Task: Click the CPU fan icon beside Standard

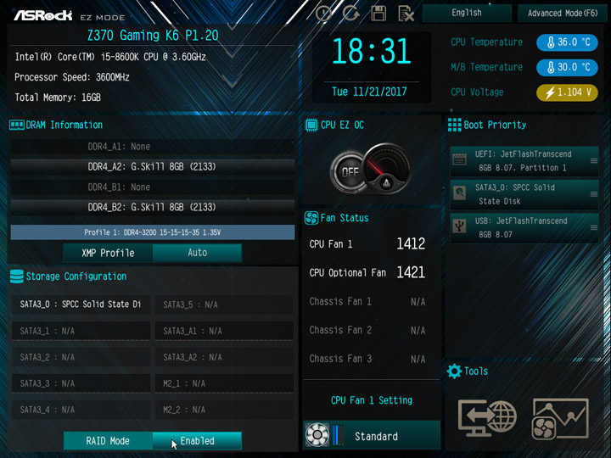Action: point(317,434)
